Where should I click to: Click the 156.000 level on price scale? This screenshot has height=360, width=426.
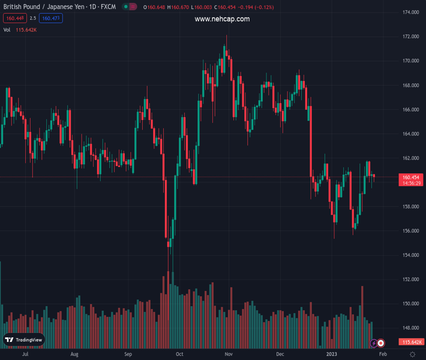pos(410,231)
